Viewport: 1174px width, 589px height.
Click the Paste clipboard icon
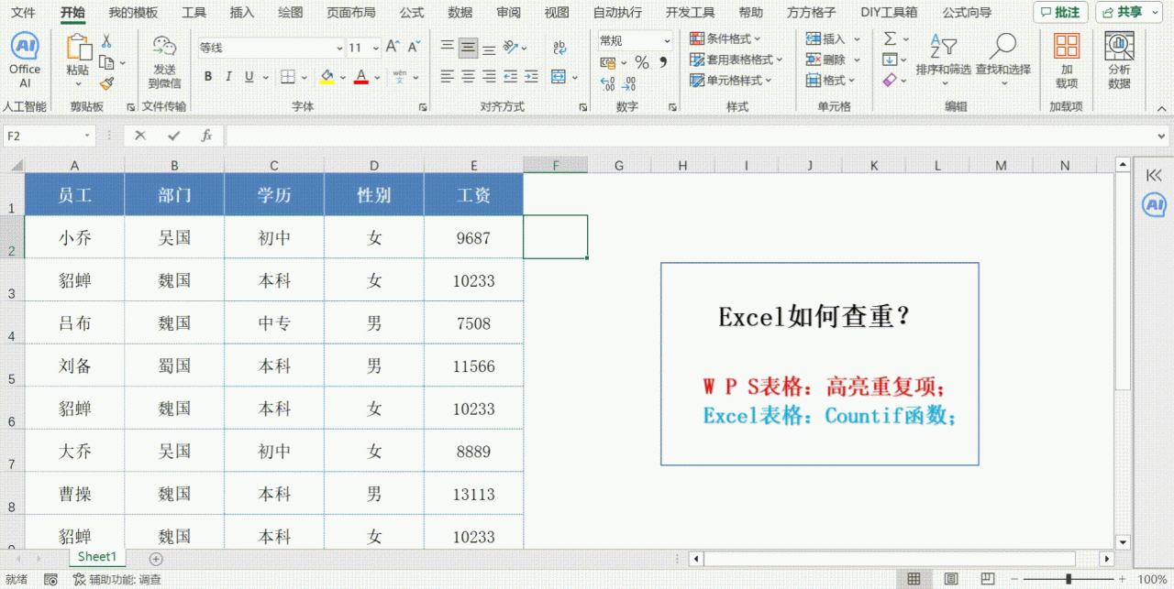coord(79,48)
